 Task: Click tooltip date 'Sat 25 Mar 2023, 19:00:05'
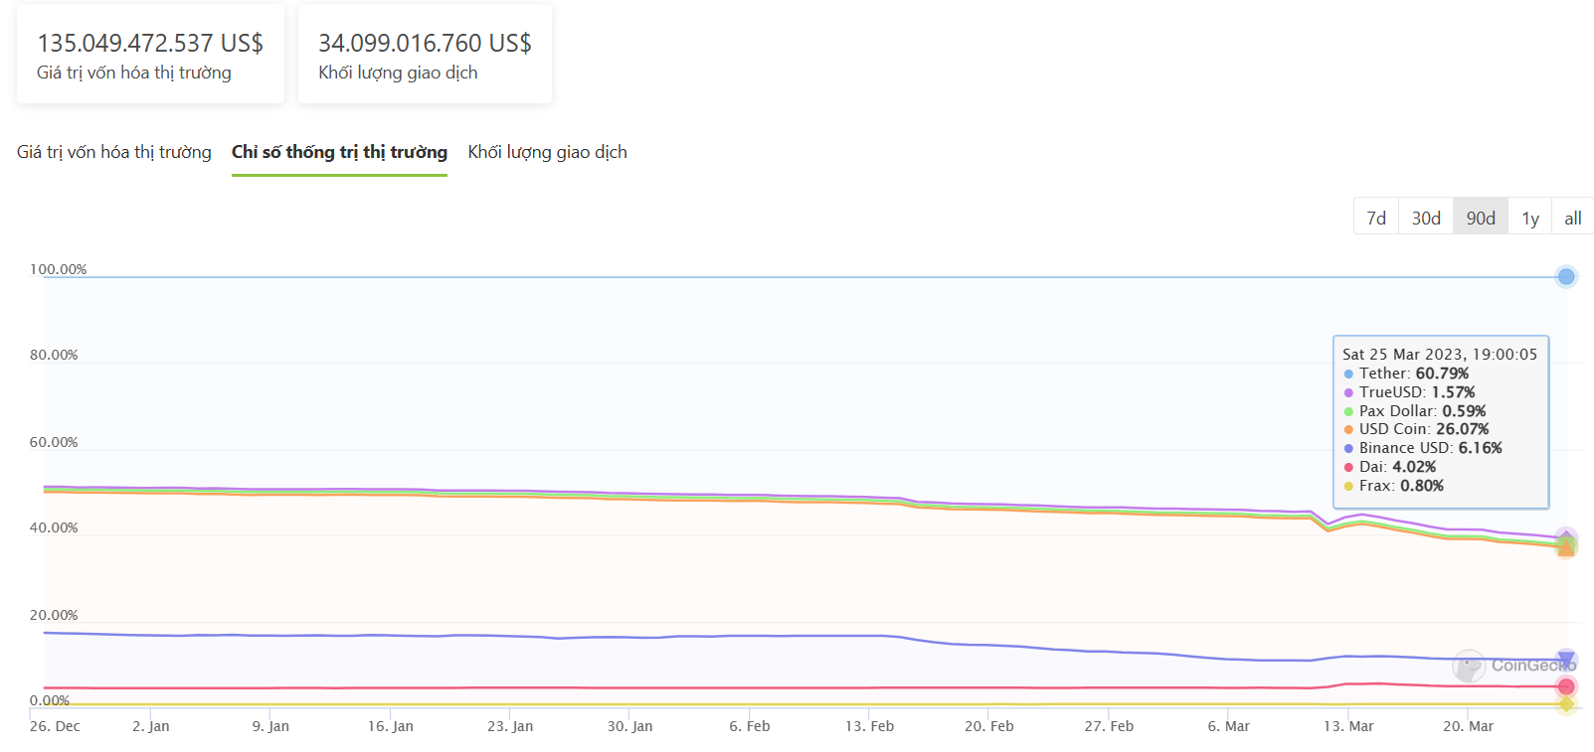[x=1440, y=355]
